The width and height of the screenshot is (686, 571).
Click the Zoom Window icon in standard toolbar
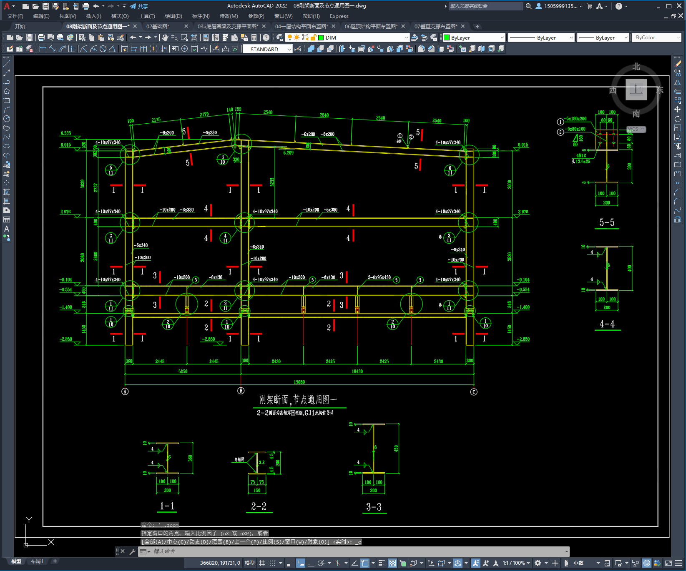(184, 37)
